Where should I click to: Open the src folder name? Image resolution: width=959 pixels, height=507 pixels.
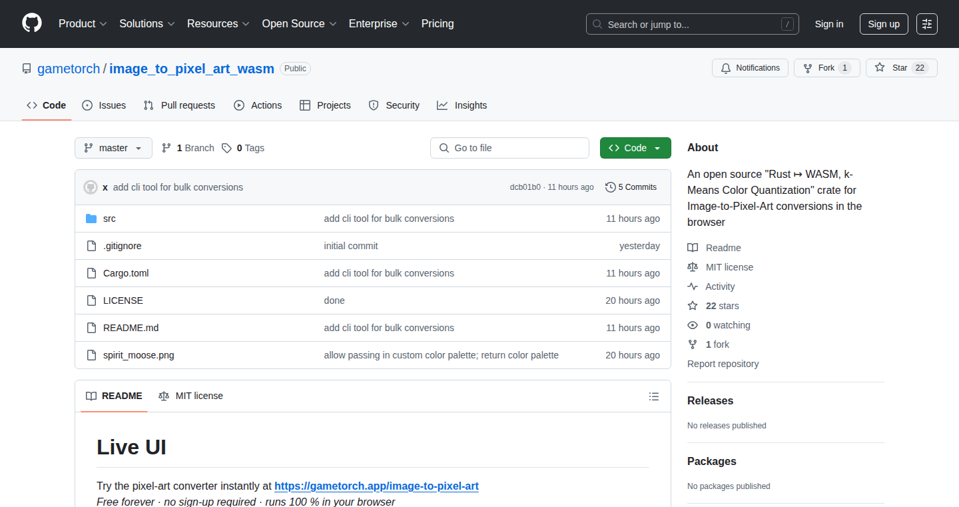109,219
